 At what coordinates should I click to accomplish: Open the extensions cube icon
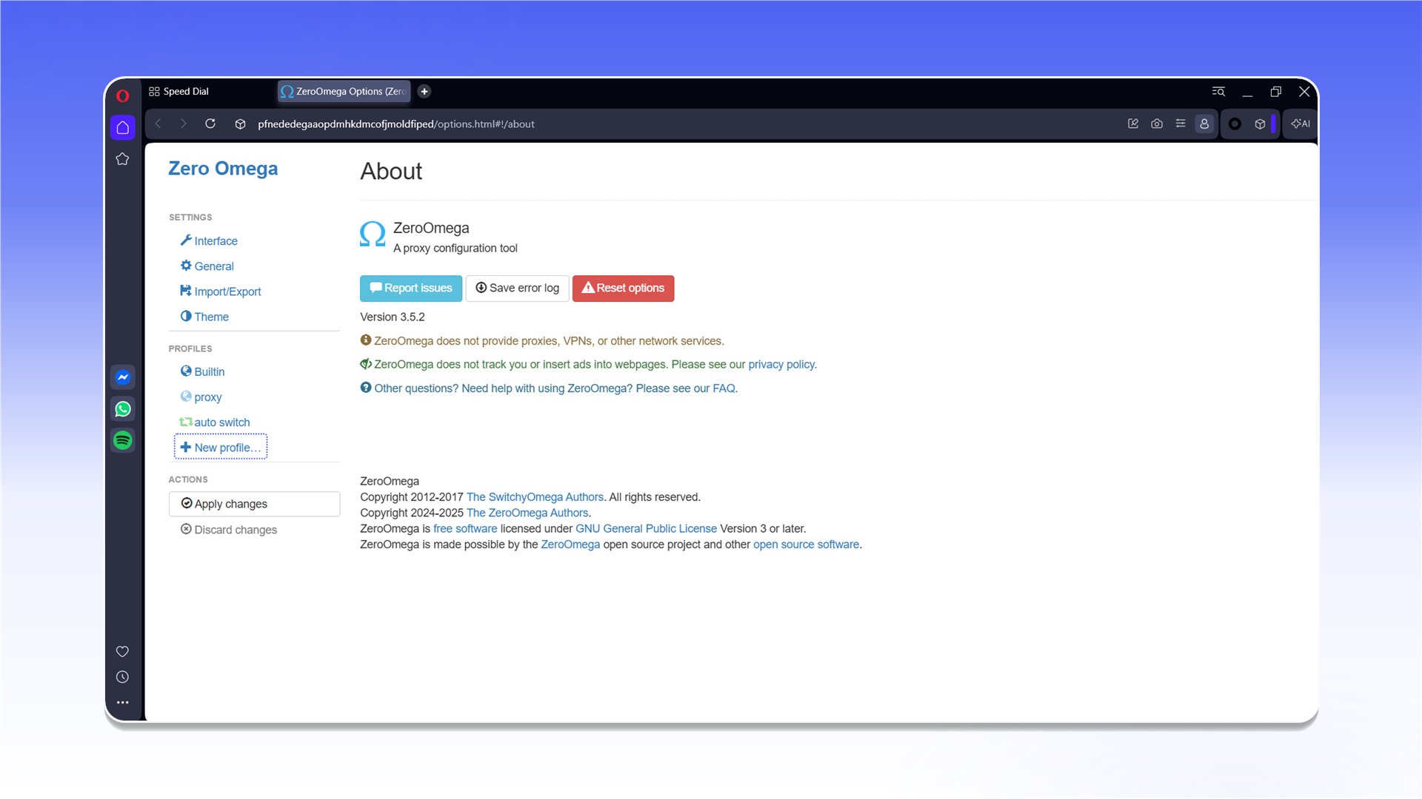click(x=1260, y=124)
